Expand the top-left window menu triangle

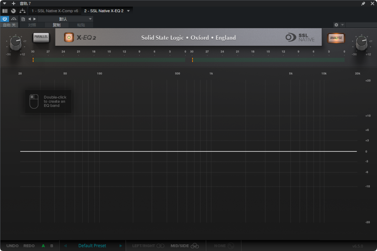[4, 3]
